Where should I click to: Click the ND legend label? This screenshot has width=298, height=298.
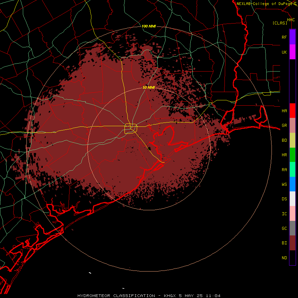[x=284, y=258]
